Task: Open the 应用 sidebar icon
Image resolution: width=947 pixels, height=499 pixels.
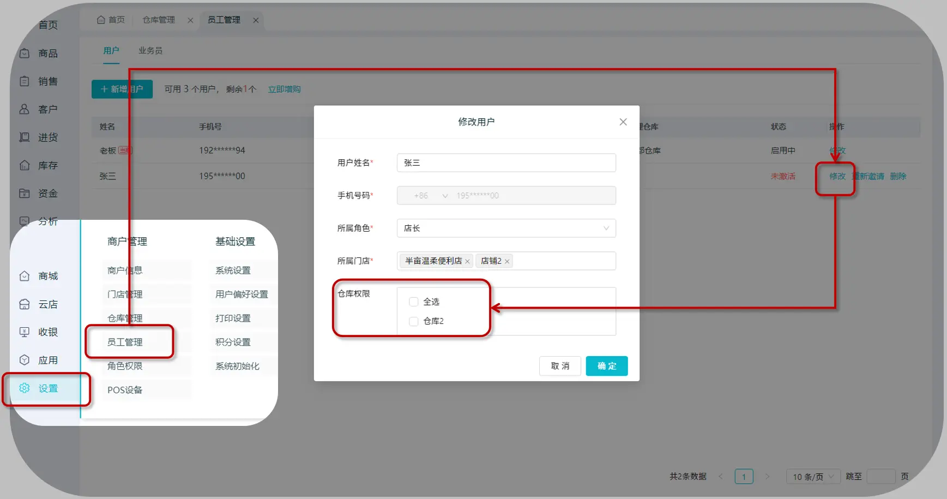Action: point(25,360)
